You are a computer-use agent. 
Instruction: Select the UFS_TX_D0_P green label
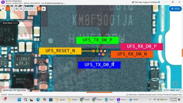98,40
